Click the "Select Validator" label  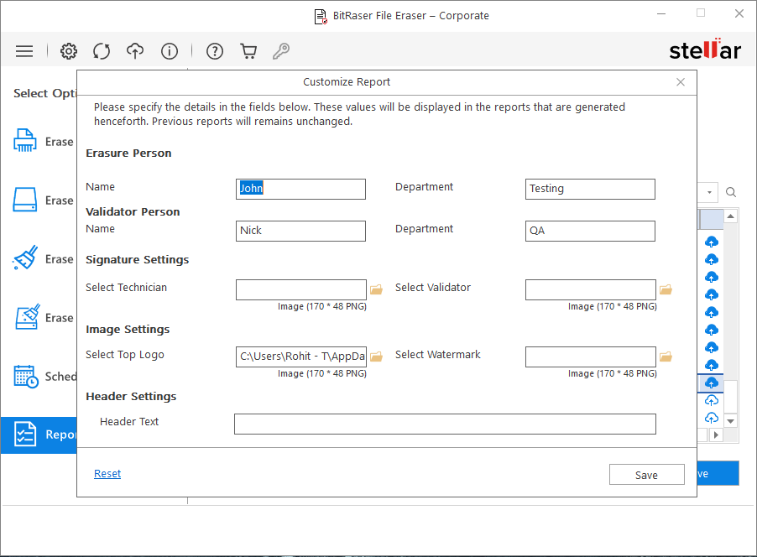coord(432,288)
